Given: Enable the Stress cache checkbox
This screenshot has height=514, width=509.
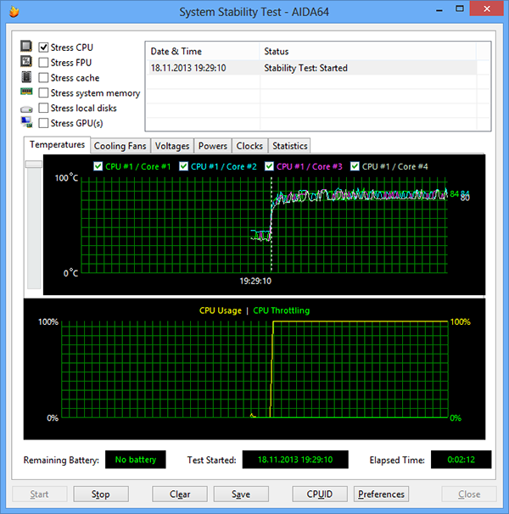Looking at the screenshot, I should coord(43,78).
